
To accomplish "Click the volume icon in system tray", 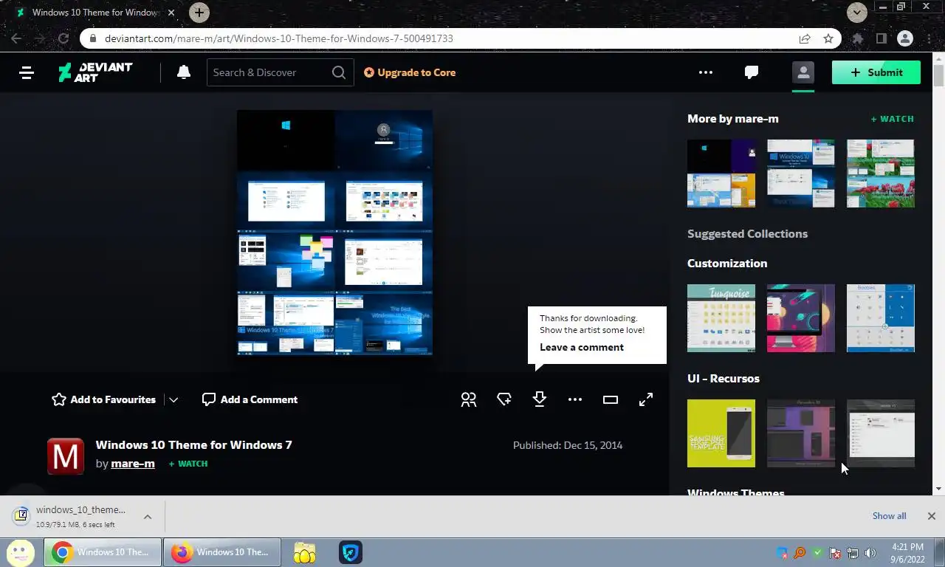I will point(870,553).
